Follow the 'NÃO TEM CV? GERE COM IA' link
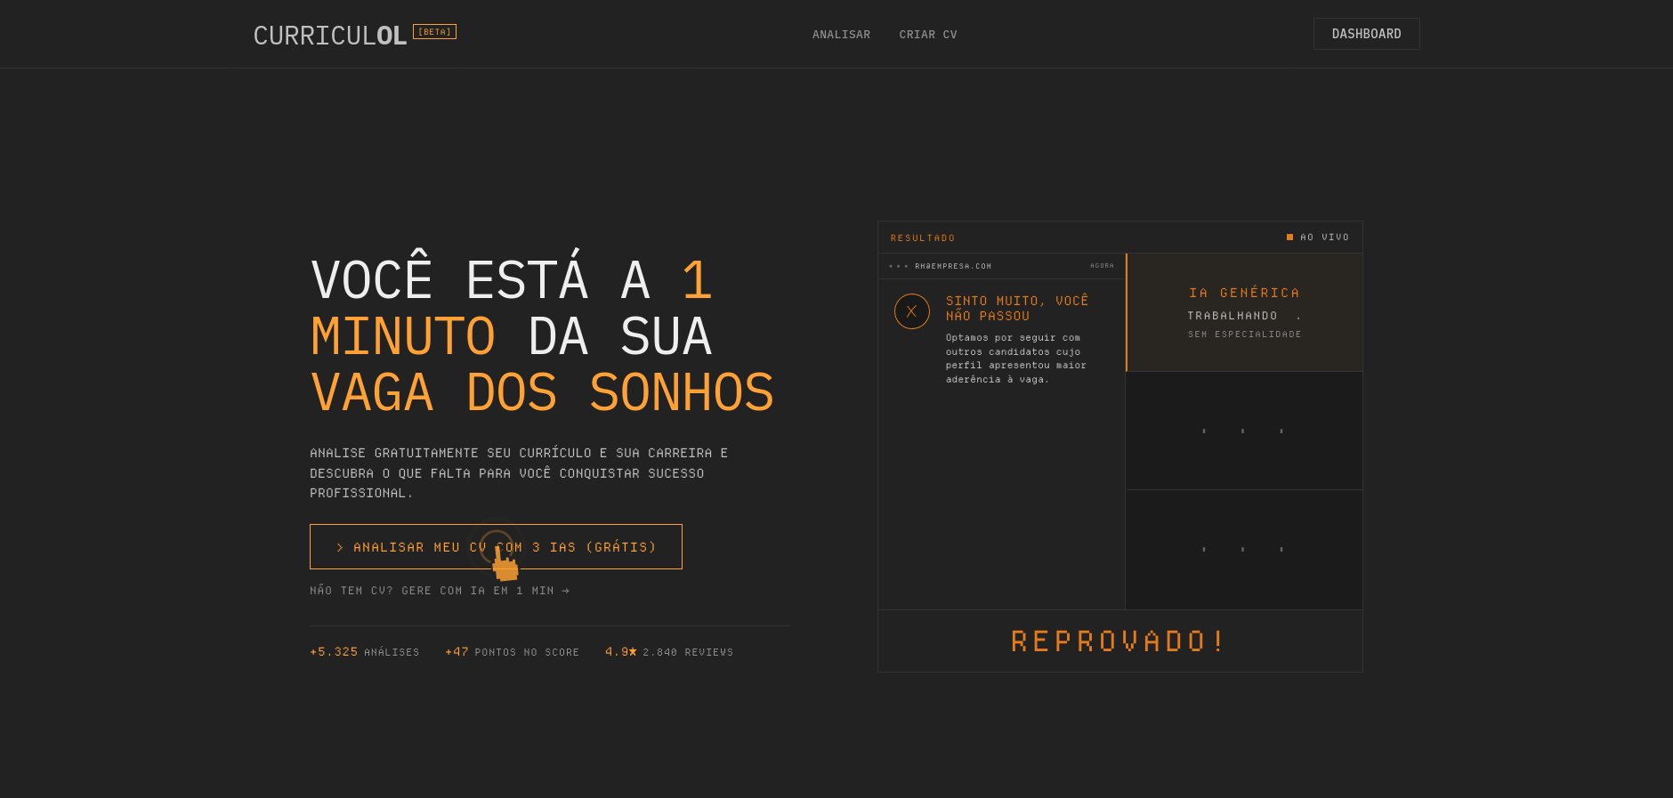This screenshot has width=1673, height=798. coord(440,591)
